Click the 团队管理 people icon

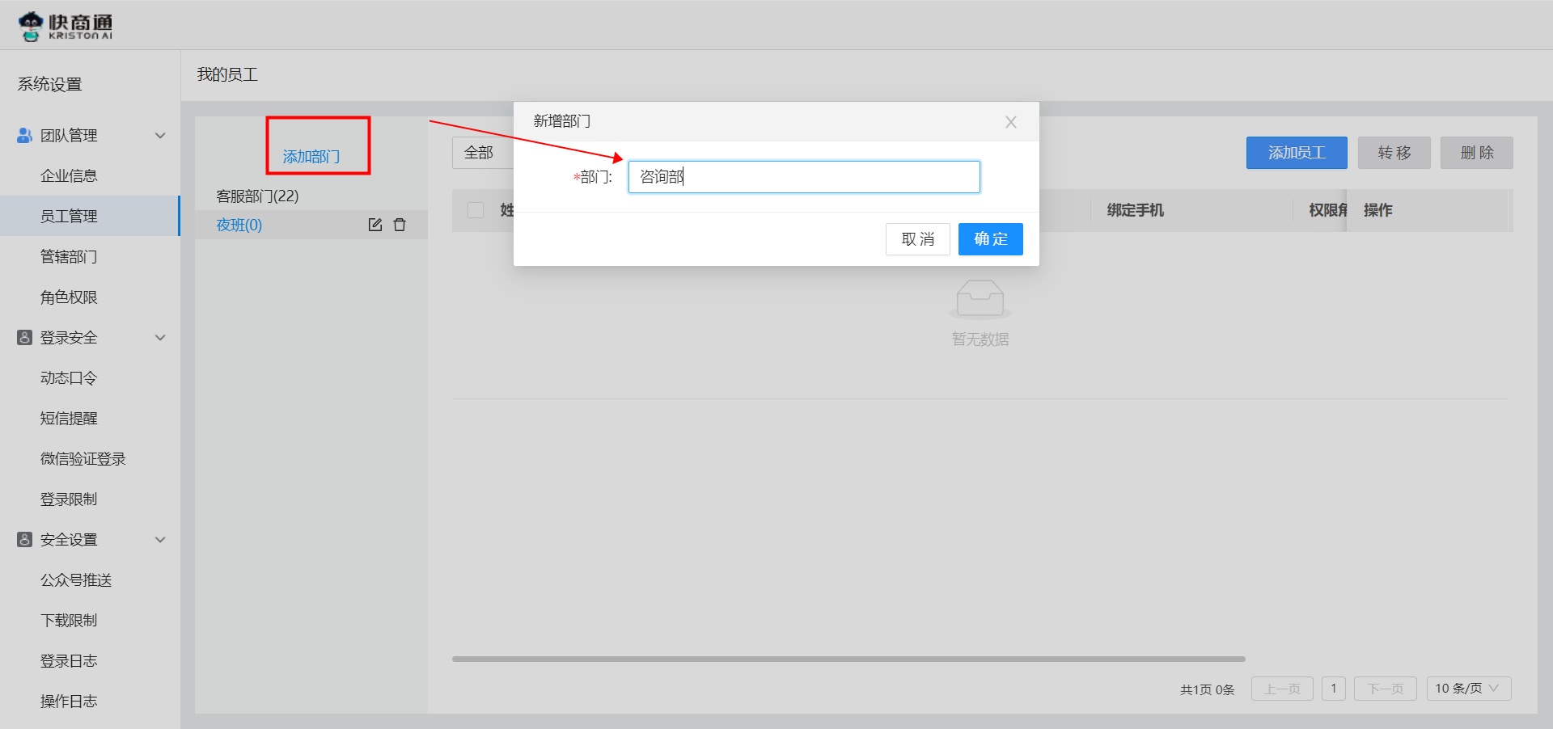pos(24,135)
